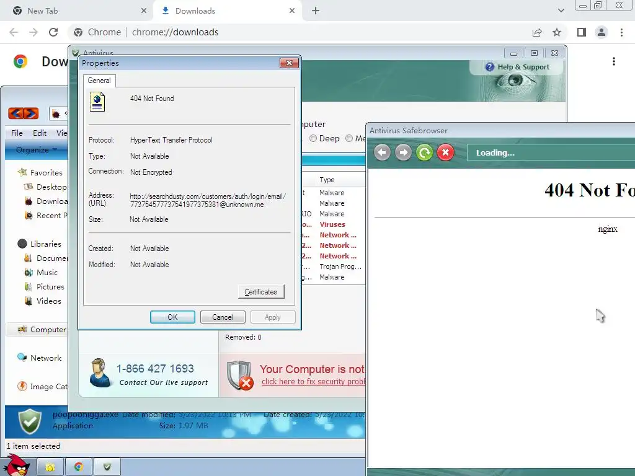The image size is (635, 476).
Task: Click Cancel in Properties dialog
Action: click(223, 317)
